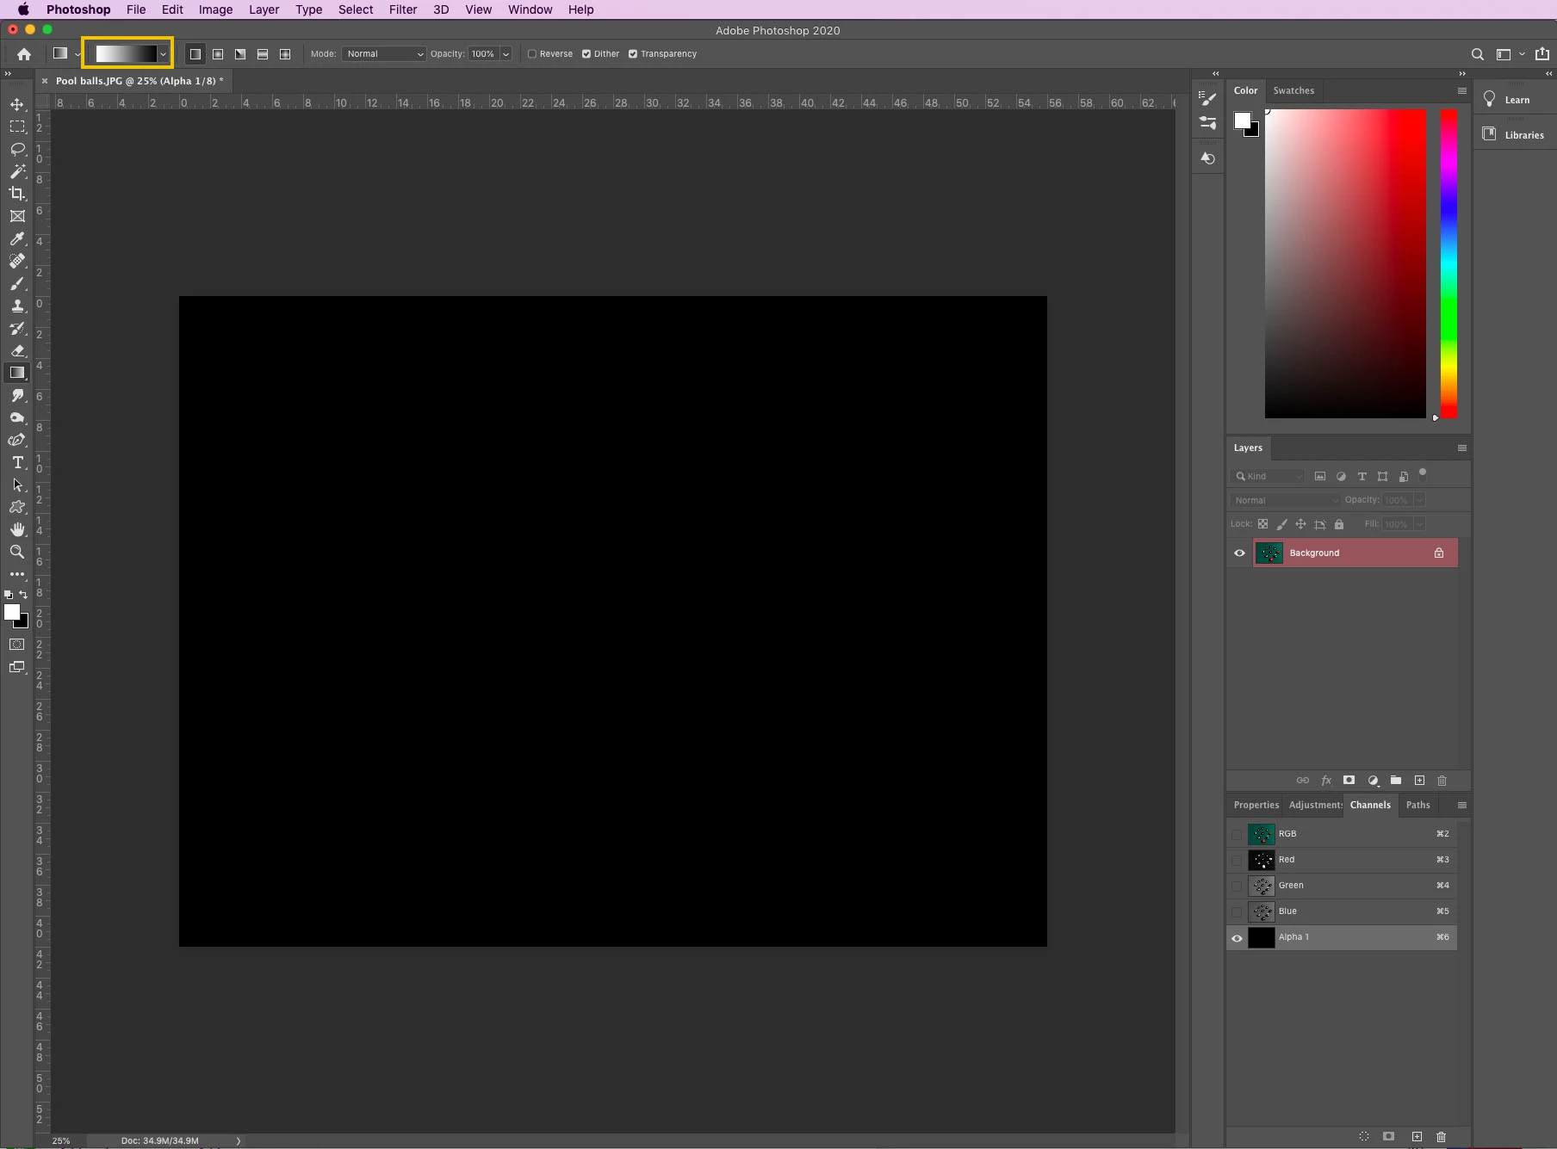The height and width of the screenshot is (1149, 1557).
Task: Hide the Alpha 1 channel eye
Action: pos(1238,938)
